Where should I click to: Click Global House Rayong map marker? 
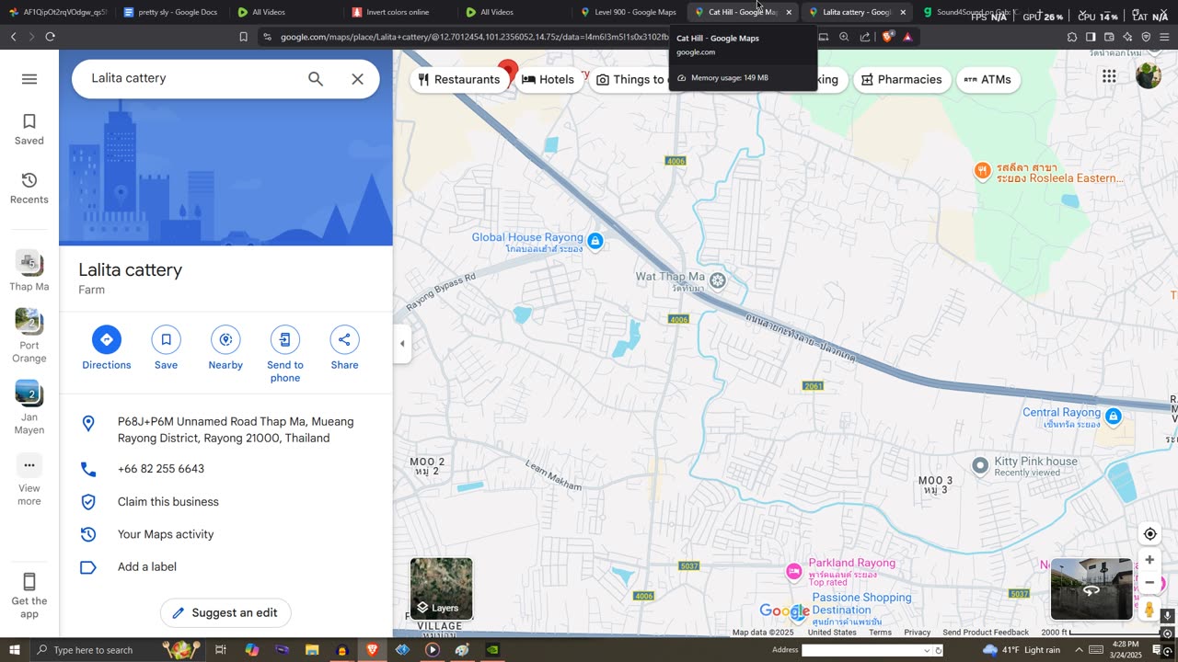[595, 241]
